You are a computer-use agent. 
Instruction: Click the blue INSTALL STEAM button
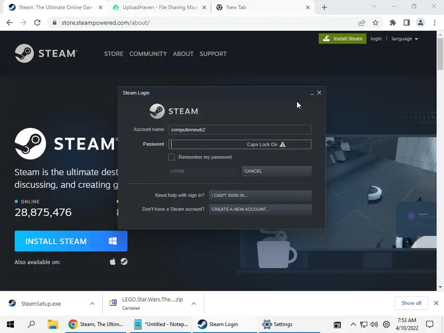point(71,241)
